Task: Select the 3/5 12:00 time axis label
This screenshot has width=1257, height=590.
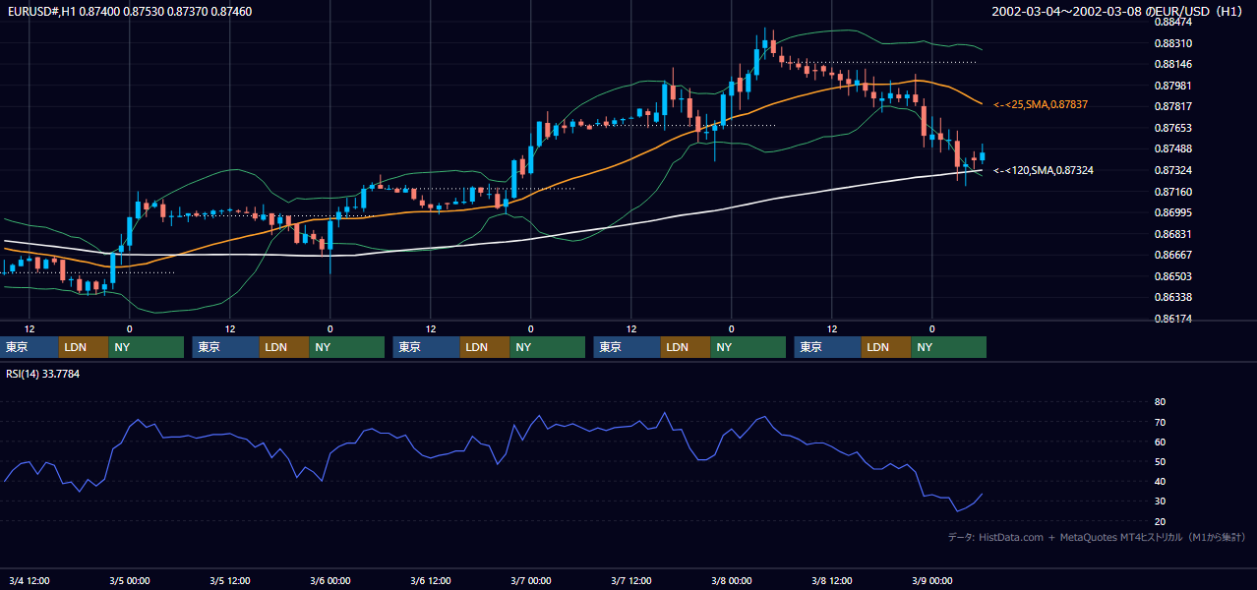Action: click(x=229, y=580)
